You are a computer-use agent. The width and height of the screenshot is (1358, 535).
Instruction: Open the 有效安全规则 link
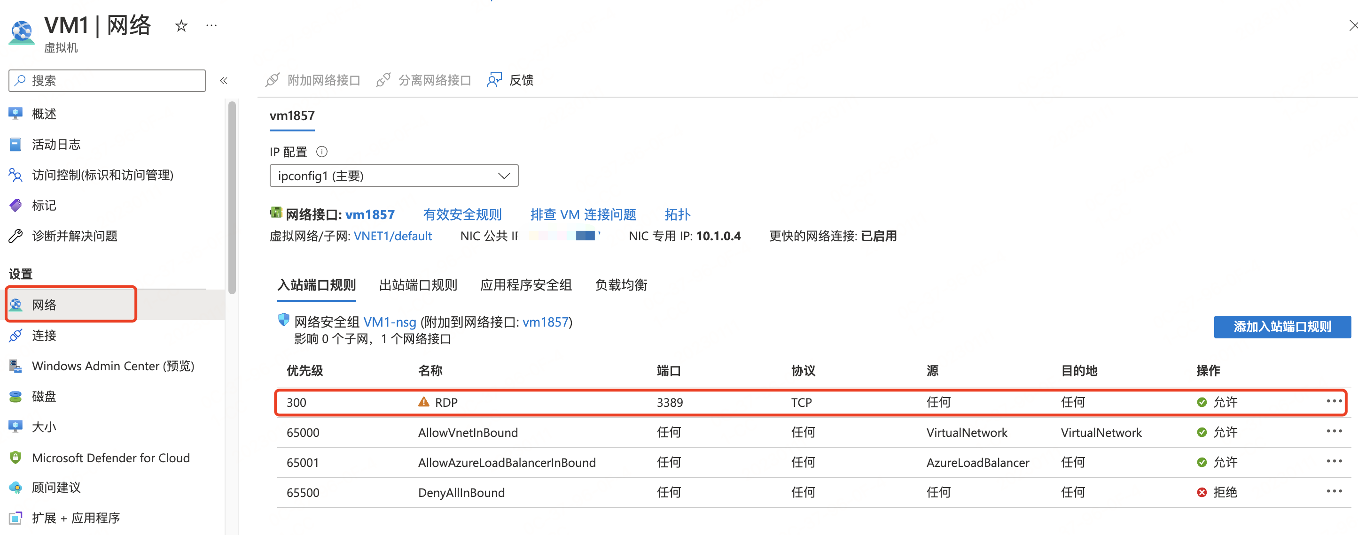tap(462, 215)
